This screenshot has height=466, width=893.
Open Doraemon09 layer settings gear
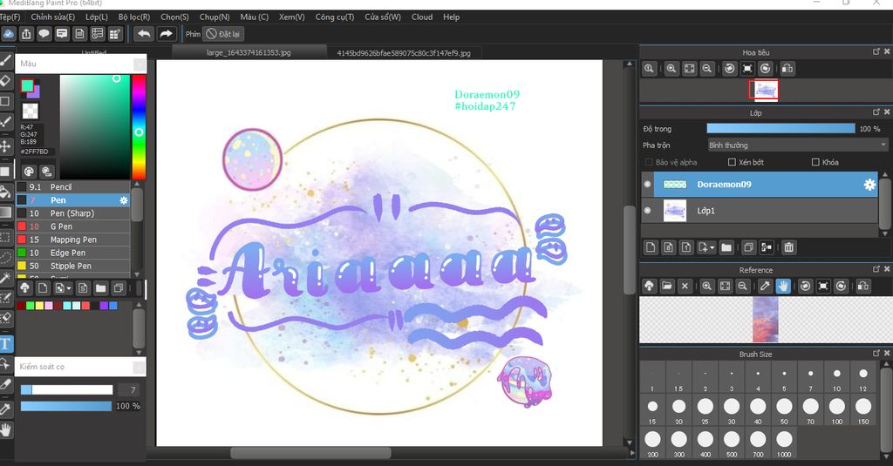pyautogui.click(x=869, y=185)
